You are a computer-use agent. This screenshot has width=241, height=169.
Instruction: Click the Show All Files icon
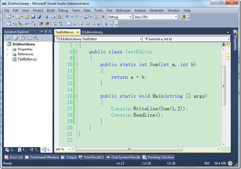pyautogui.click(x=16, y=38)
